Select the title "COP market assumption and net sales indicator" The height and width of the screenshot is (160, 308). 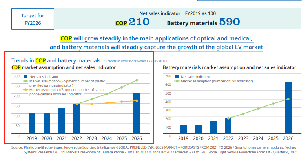[x=64, y=67]
